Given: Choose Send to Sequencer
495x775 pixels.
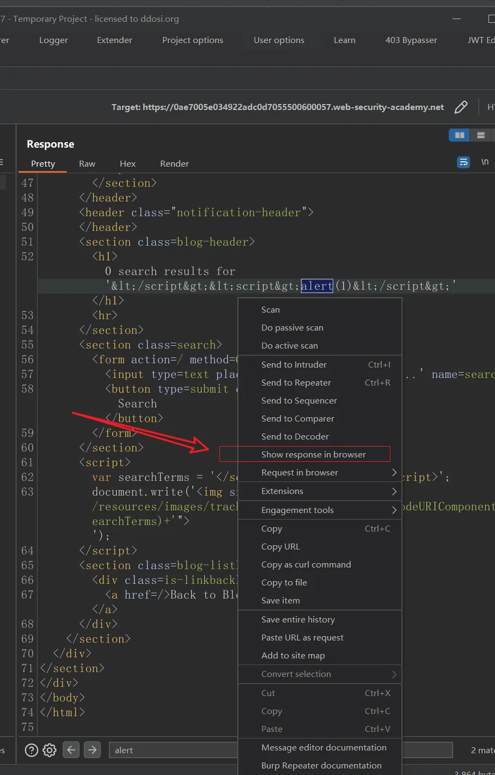Looking at the screenshot, I should tap(320, 400).
